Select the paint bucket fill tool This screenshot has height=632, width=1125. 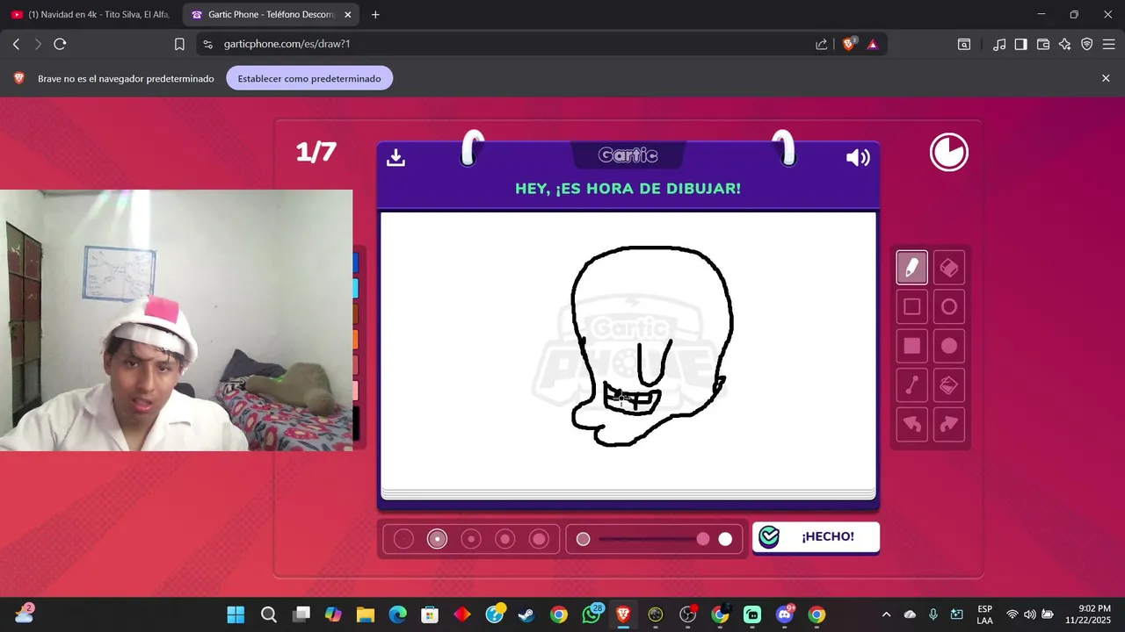point(949,385)
